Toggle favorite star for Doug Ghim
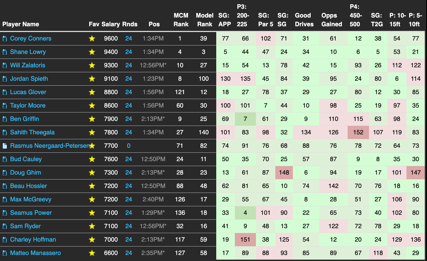The width and height of the screenshot is (427, 261). [x=92, y=173]
